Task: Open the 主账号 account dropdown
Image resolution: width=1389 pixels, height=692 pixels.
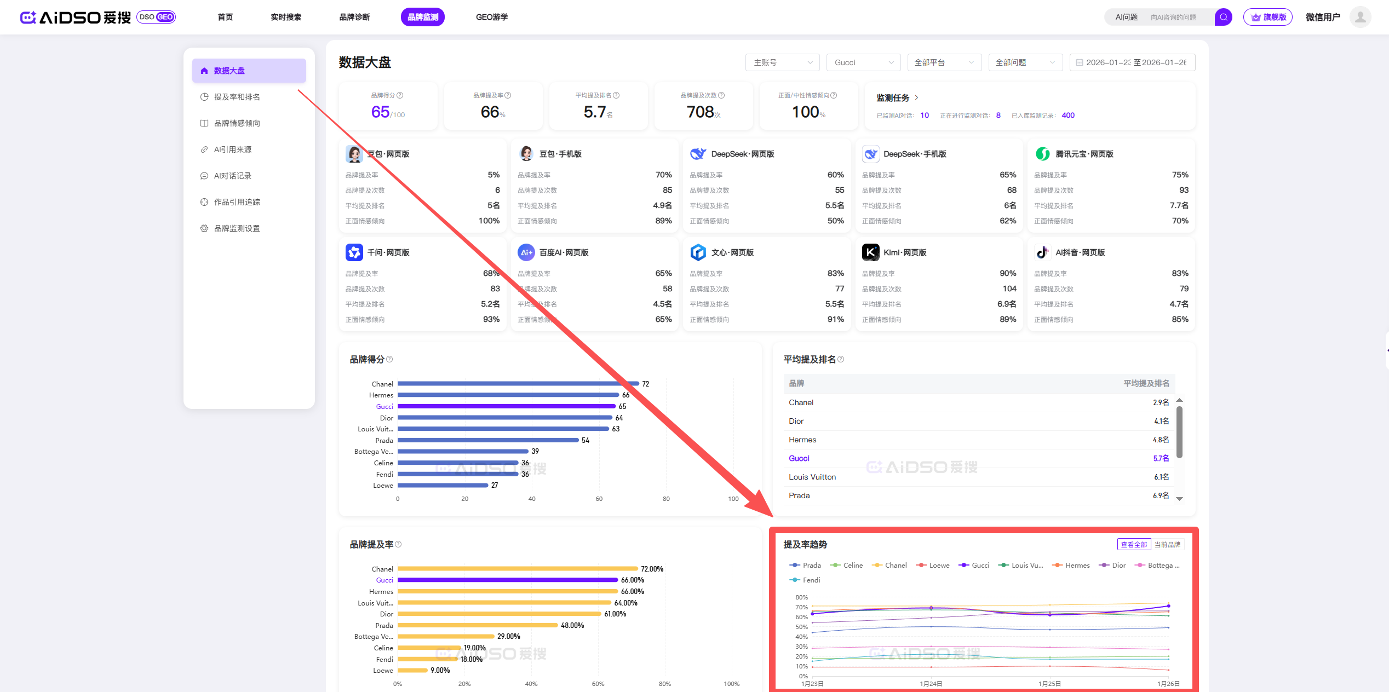Action: (x=782, y=62)
